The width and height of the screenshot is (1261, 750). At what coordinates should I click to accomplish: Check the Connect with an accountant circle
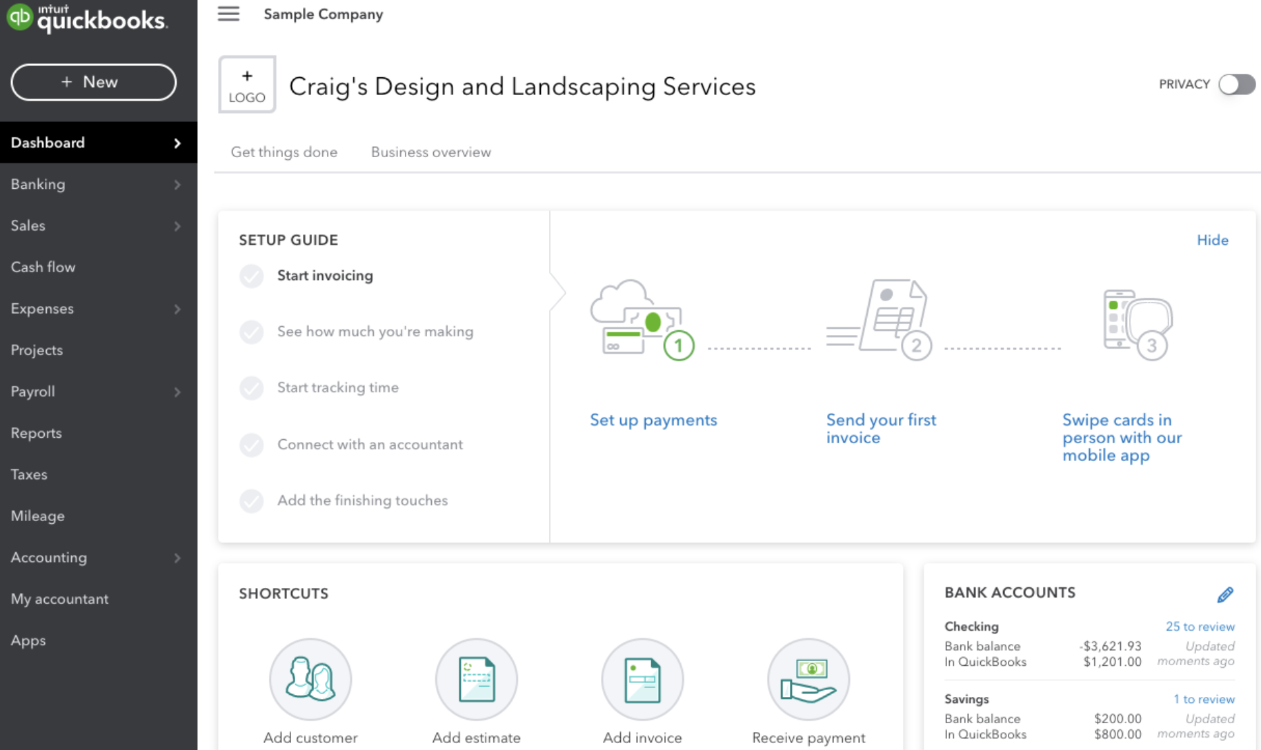tap(252, 445)
